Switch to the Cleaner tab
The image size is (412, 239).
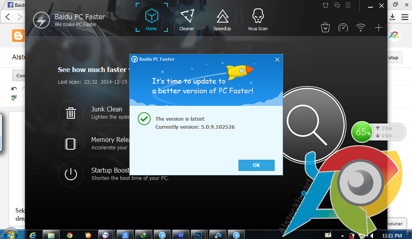187,20
